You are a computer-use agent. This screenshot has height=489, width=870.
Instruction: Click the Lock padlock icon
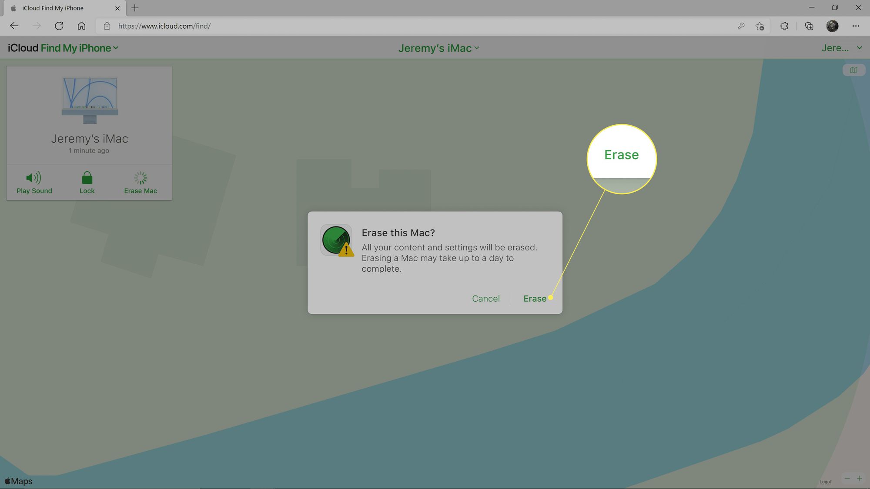(x=87, y=177)
